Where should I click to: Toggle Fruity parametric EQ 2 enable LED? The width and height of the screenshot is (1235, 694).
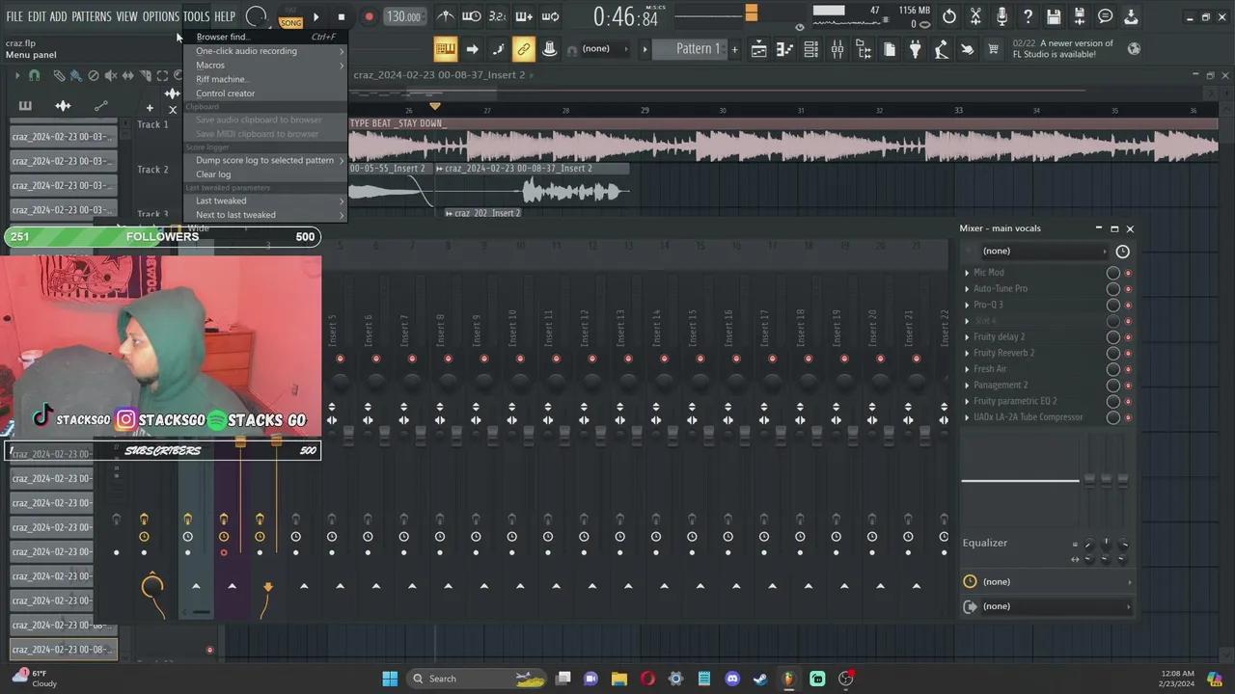pos(1128,401)
